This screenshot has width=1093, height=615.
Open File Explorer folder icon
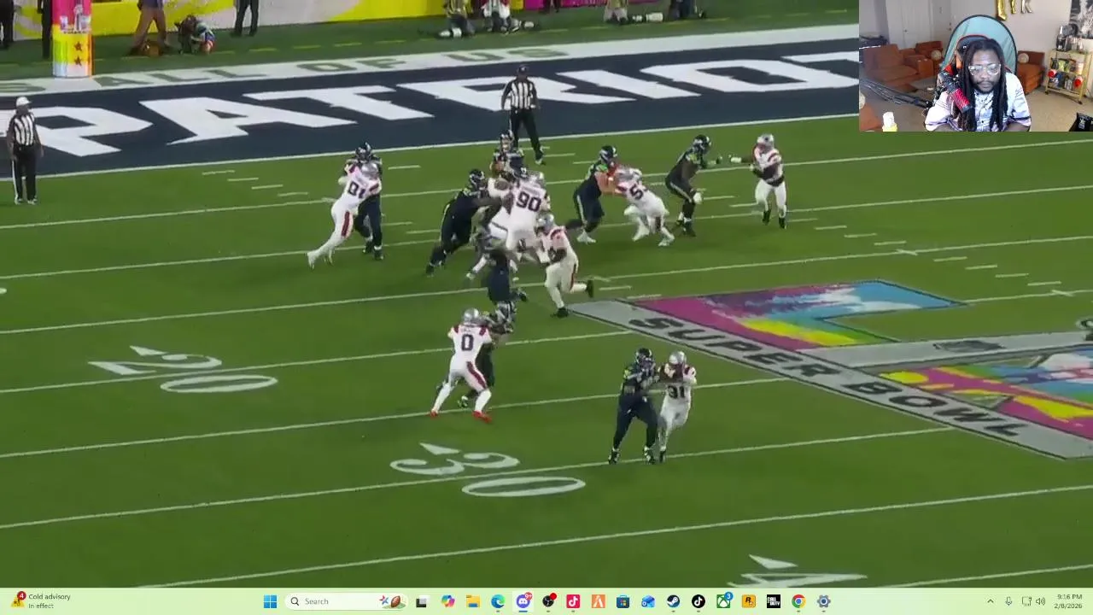click(472, 601)
